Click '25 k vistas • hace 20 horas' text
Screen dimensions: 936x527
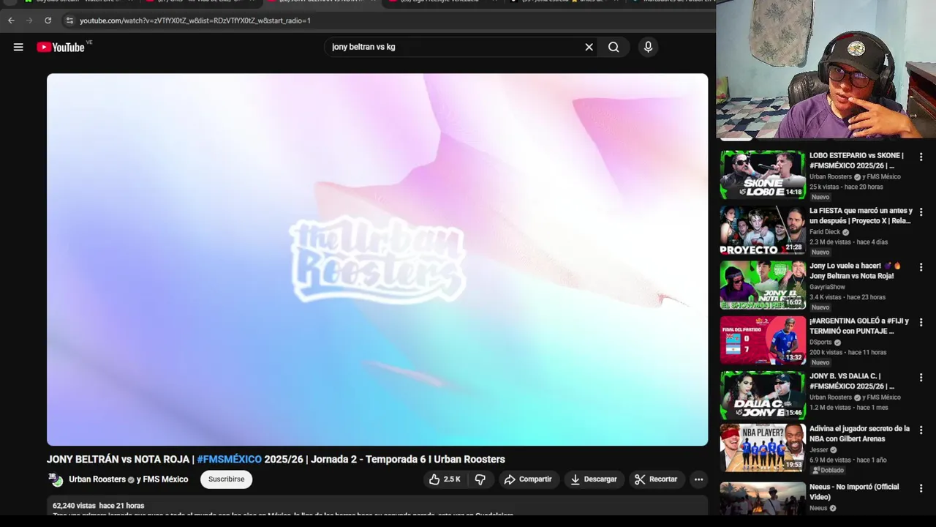point(846,187)
